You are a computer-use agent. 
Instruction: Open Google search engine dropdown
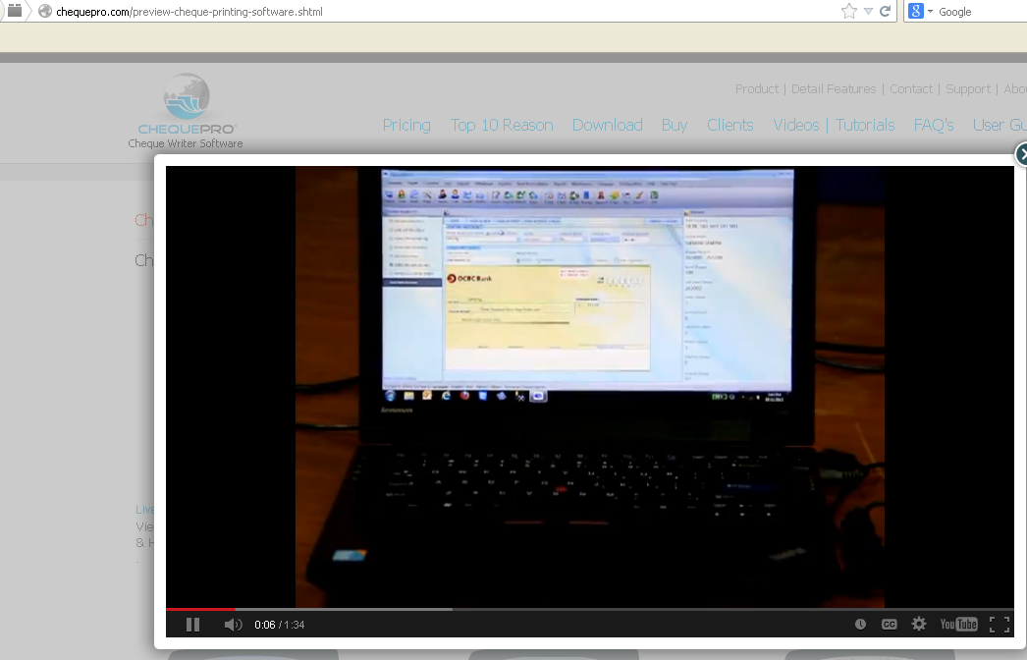(x=920, y=12)
